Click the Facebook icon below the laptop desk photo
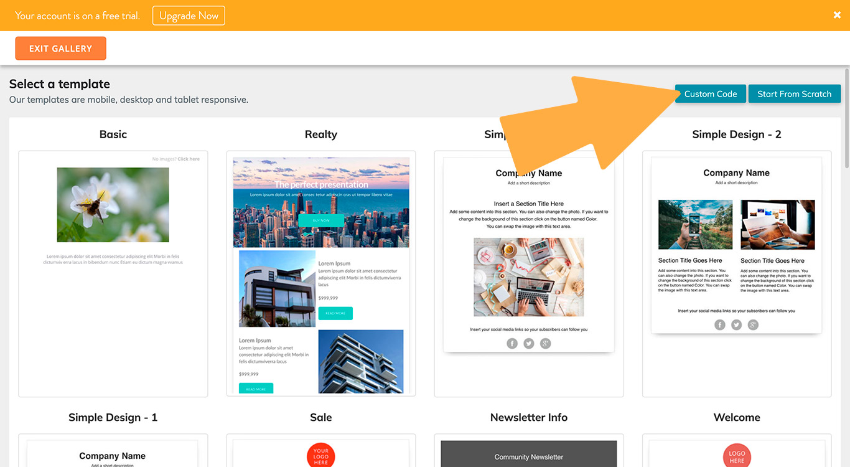 point(512,343)
